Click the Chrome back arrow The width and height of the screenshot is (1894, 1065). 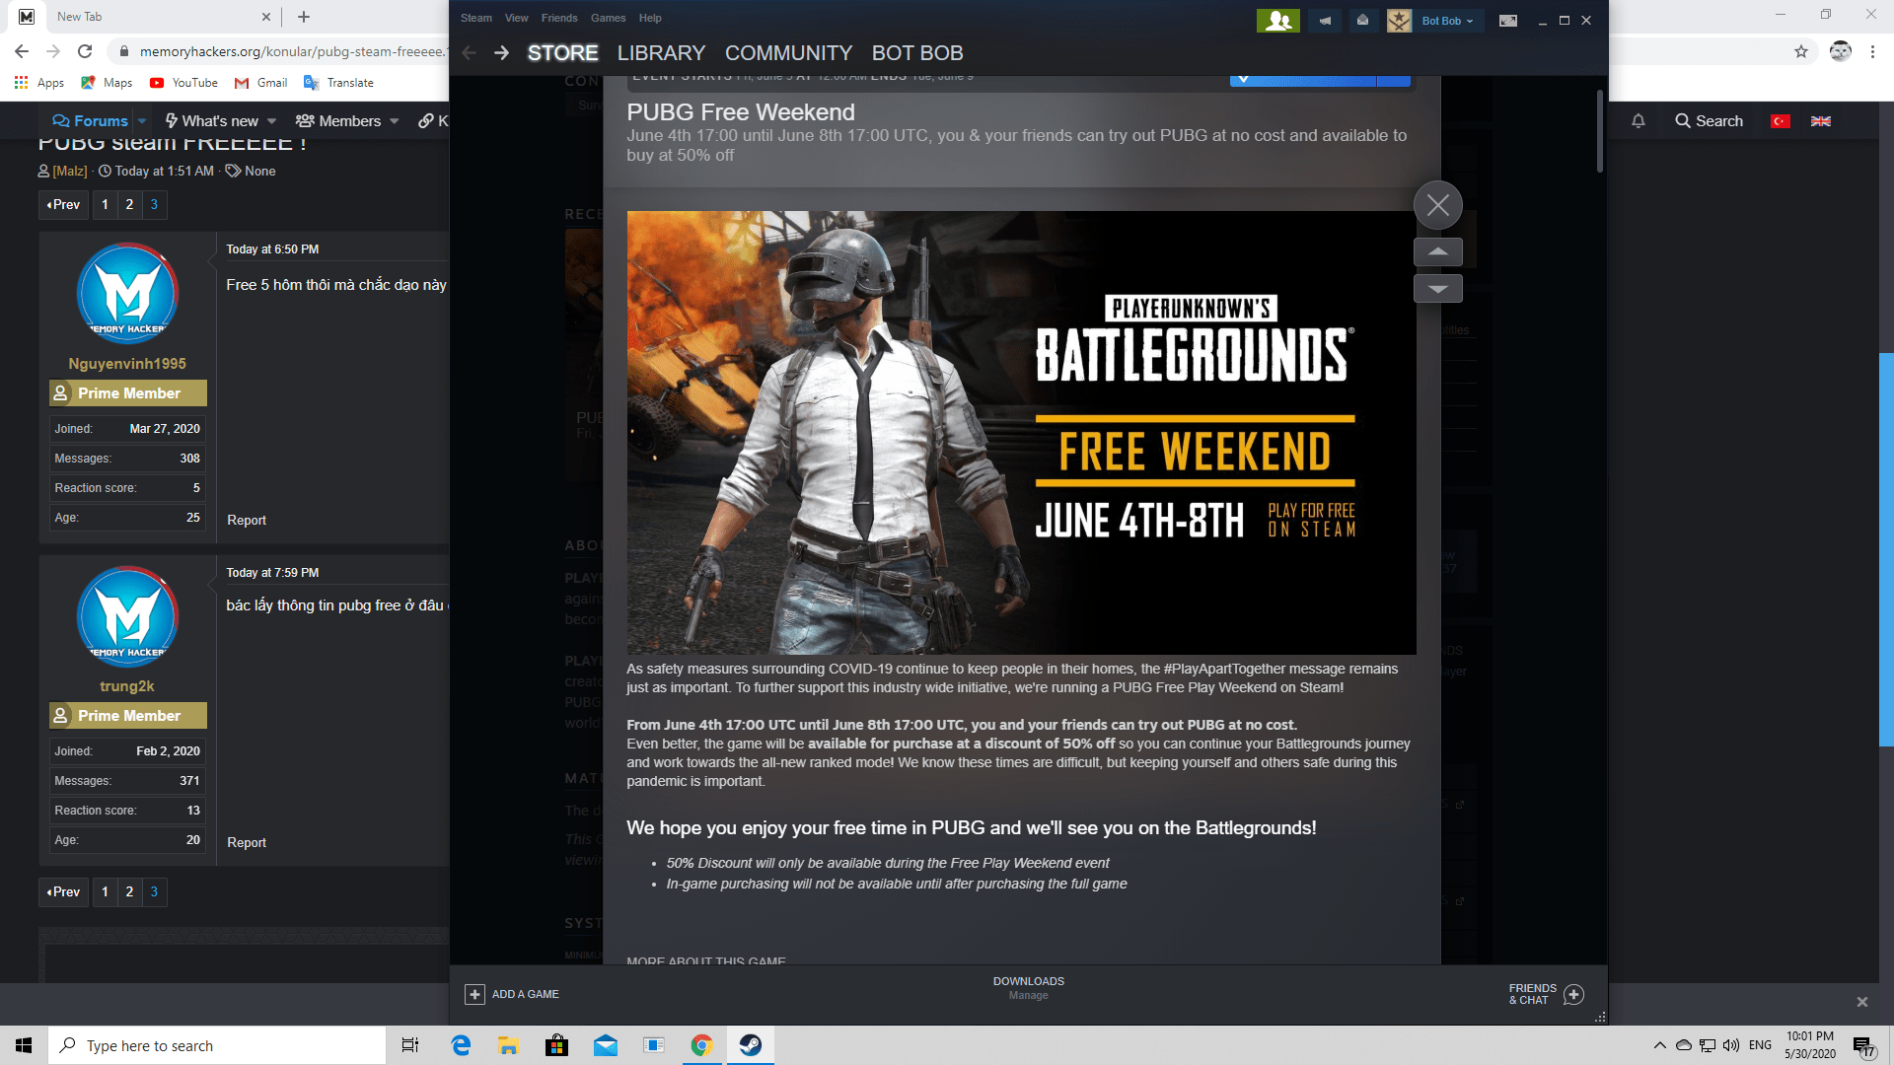(22, 51)
